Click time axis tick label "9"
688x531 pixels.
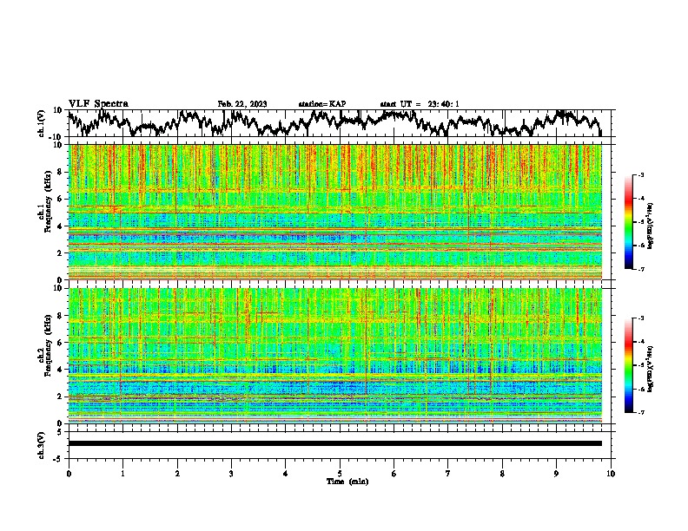click(x=556, y=474)
